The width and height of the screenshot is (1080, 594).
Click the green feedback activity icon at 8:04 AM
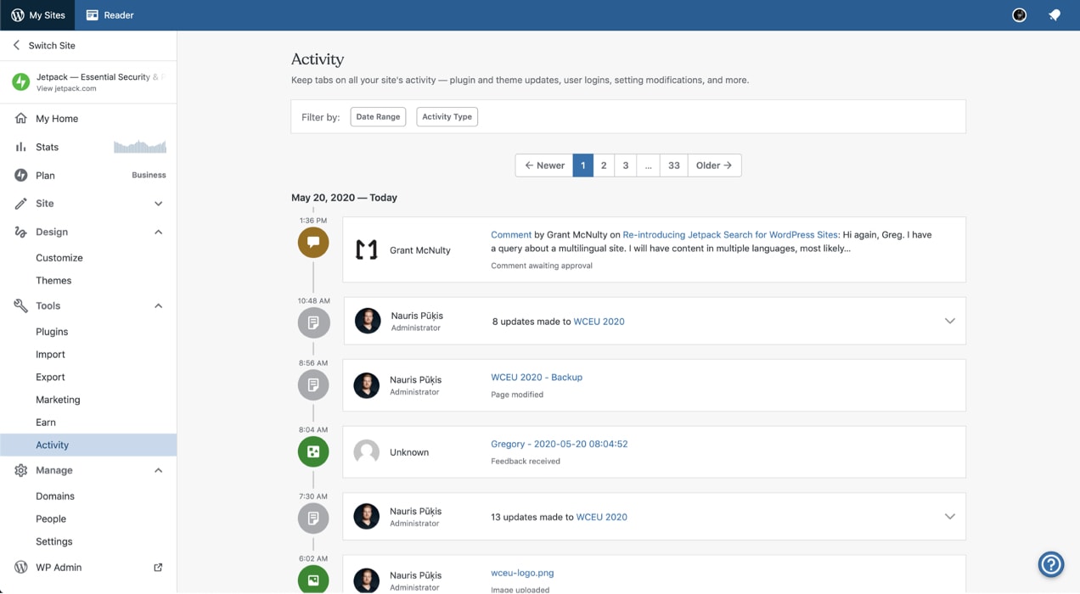pos(313,451)
